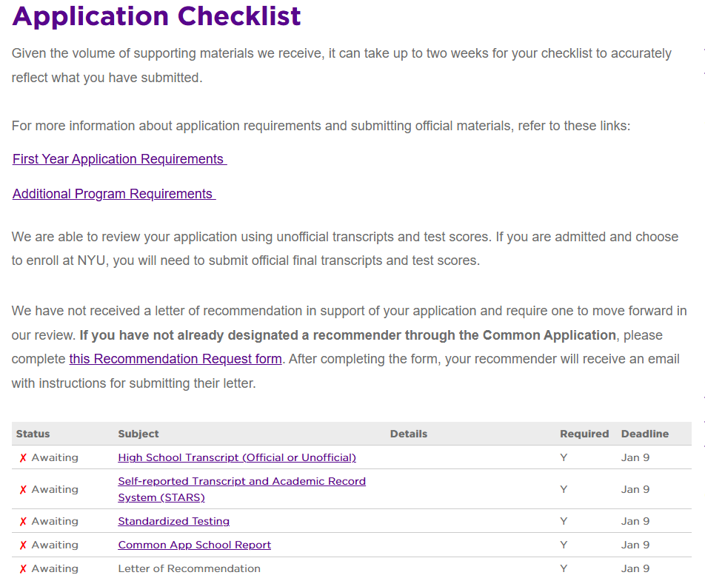Screen dimensions: 705x578
Task: Open High School Transcript (Official or Unofficial) link
Action: 237,458
